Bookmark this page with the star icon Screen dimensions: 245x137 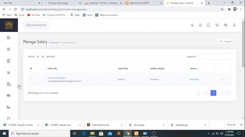tap(222, 9)
